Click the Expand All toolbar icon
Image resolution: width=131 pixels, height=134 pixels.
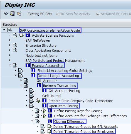pos(6,14)
